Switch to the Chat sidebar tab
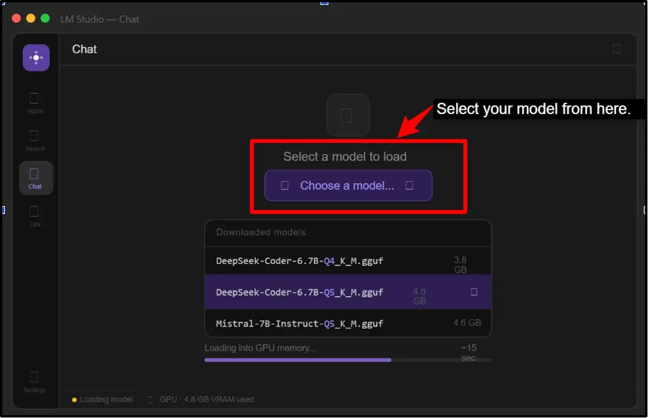Viewport: 648px width, 418px height. [36, 178]
